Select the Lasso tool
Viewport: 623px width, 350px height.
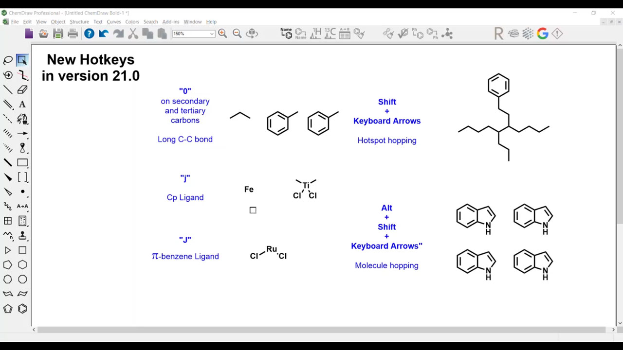(8, 60)
